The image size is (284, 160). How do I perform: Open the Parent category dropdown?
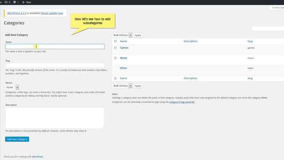[x=12, y=87]
